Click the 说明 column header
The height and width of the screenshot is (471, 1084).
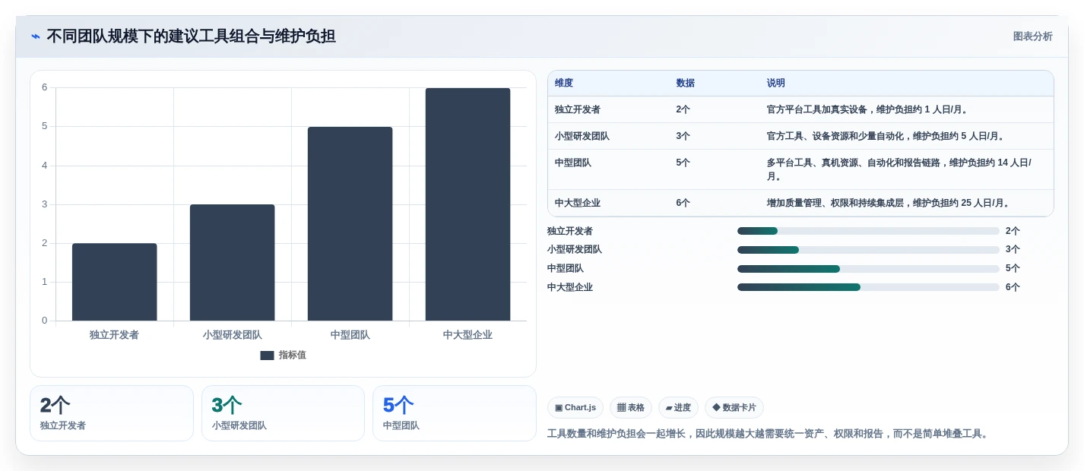point(776,84)
